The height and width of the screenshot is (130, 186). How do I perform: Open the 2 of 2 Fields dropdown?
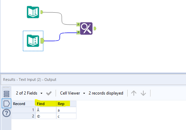29,93
